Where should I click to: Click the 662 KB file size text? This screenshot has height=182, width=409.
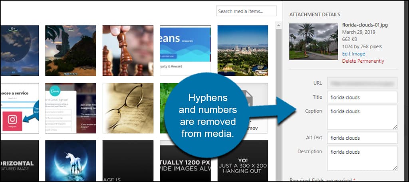click(349, 40)
